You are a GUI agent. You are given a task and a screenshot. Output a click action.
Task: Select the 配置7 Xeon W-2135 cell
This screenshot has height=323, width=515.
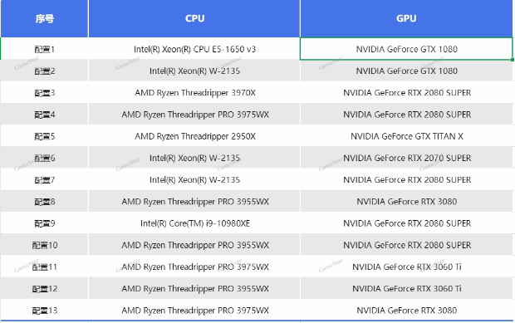coord(194,179)
